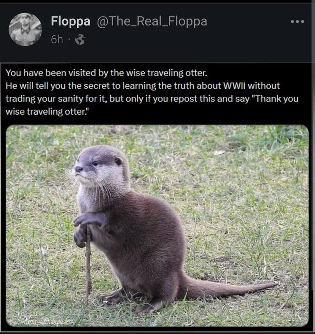Click the stick the otter is holding
The image size is (315, 334).
(88, 264)
